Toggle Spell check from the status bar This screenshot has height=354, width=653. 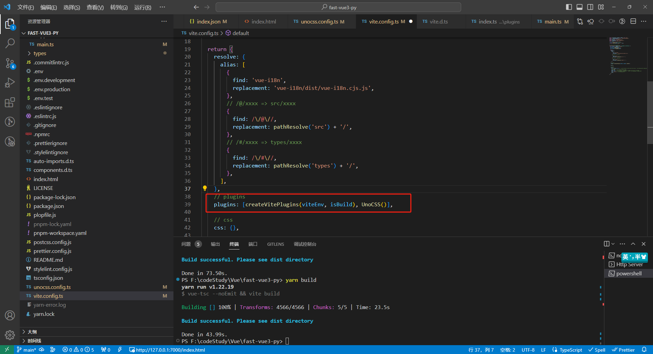[597, 350]
